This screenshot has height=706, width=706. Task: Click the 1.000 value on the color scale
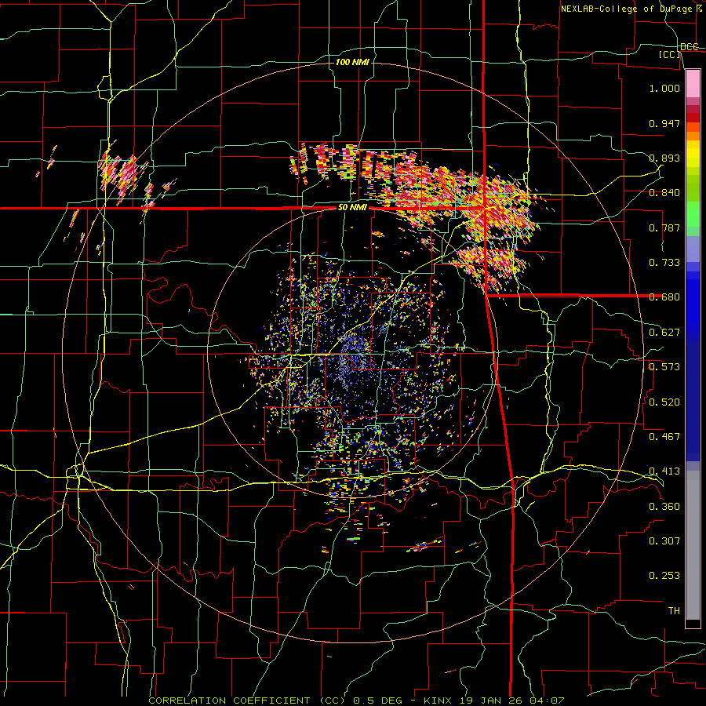coord(664,88)
